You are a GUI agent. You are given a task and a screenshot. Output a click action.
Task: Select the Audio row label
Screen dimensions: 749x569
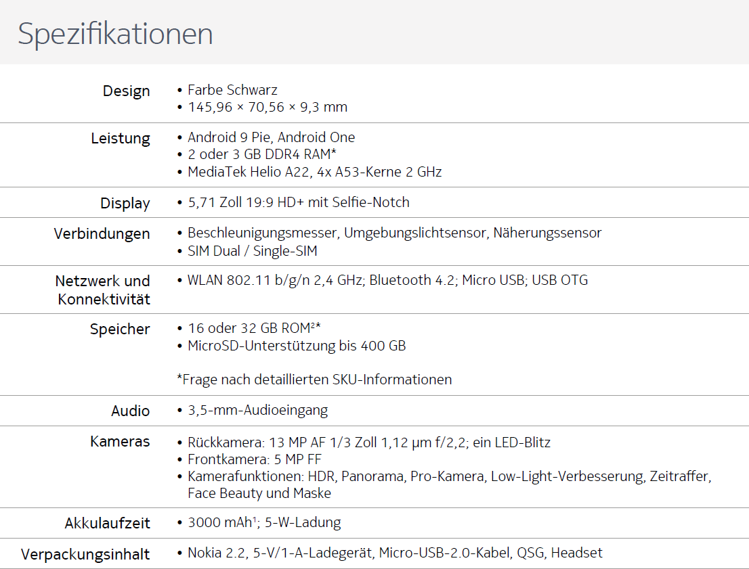coord(131,411)
